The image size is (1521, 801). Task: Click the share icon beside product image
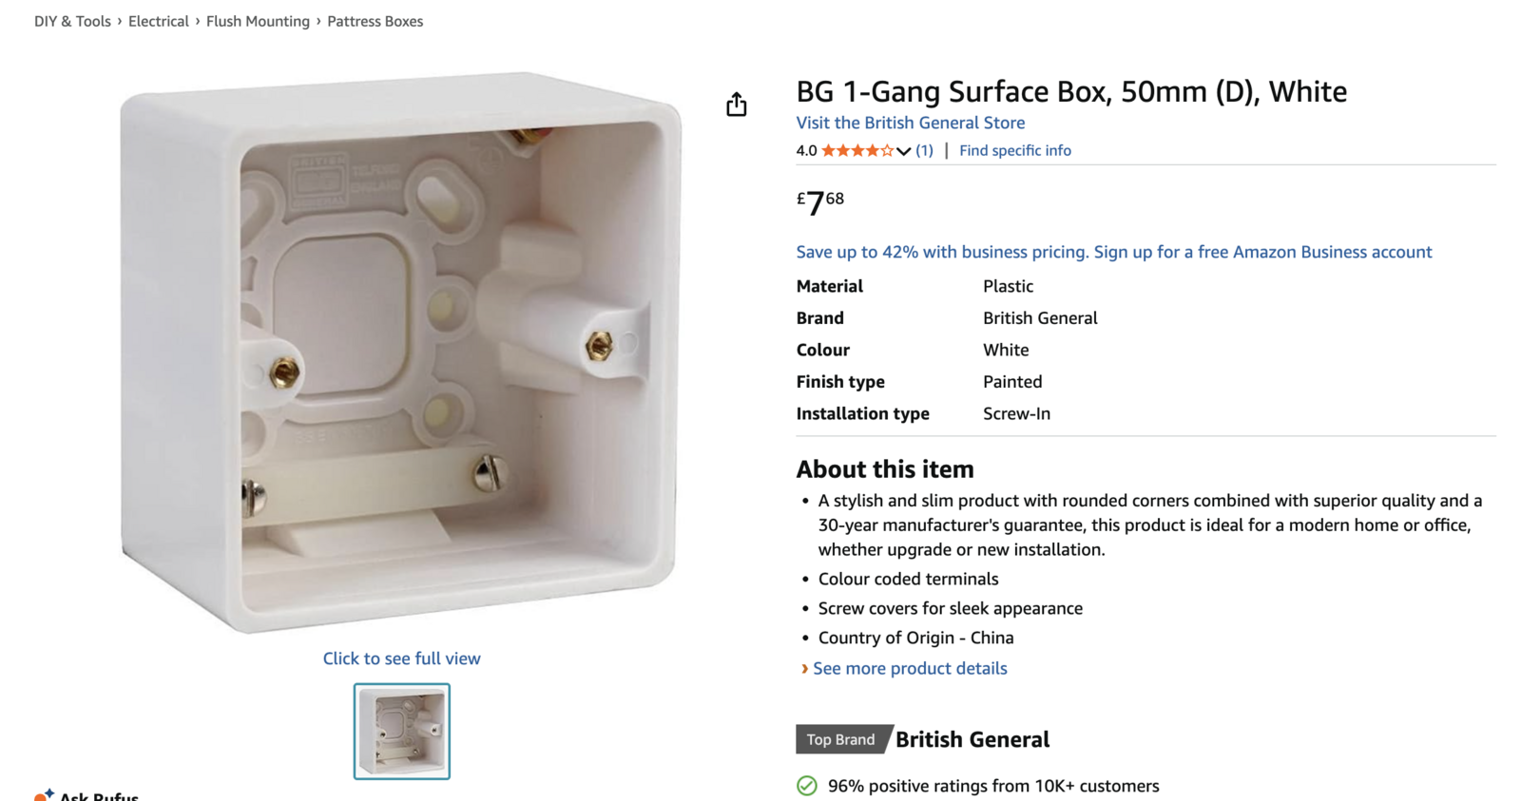point(737,105)
